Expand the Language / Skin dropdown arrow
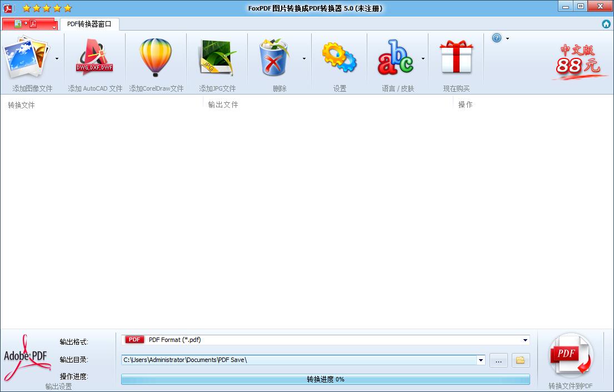Image resolution: width=614 pixels, height=392 pixels. pos(423,59)
